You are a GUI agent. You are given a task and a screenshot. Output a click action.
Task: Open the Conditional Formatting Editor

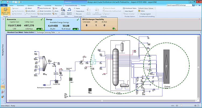click(142, 11)
